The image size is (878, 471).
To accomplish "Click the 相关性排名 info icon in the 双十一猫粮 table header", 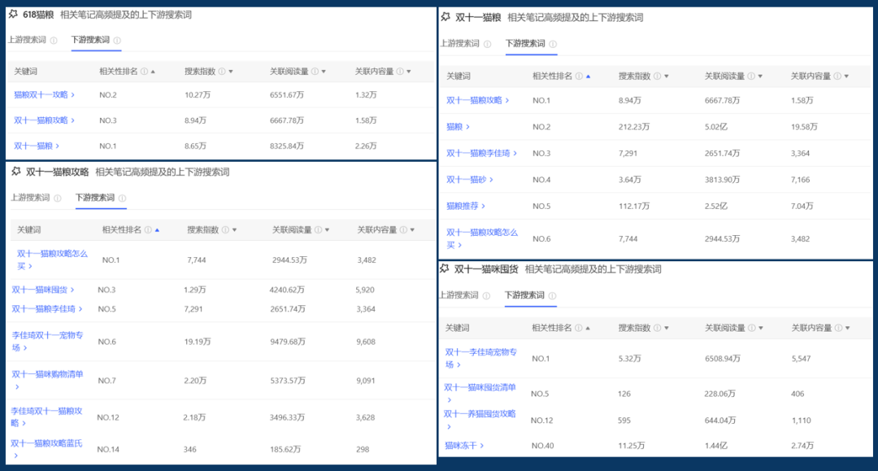I will tap(579, 76).
